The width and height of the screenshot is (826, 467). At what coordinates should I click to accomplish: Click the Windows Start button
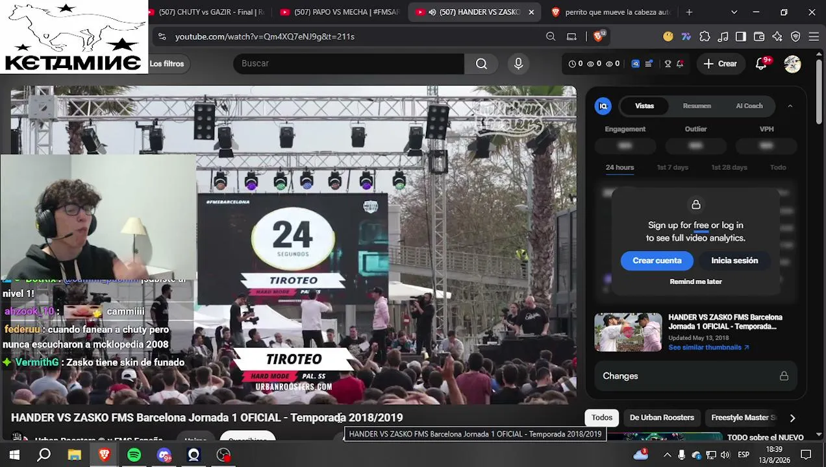14,455
